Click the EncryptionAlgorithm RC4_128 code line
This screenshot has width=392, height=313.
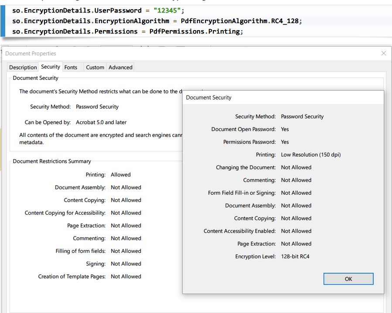(157, 21)
